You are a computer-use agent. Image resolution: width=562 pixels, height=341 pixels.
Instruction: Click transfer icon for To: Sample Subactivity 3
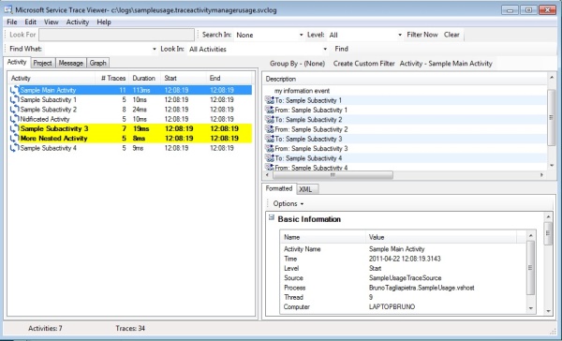[x=269, y=139]
